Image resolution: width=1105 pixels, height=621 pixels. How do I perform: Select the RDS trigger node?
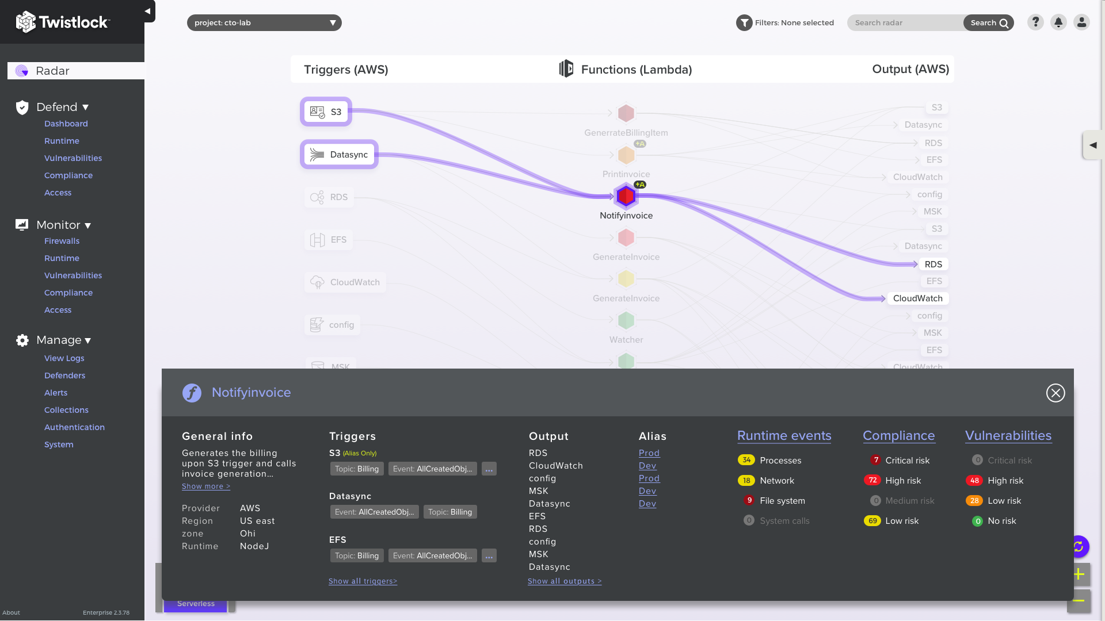tap(329, 197)
